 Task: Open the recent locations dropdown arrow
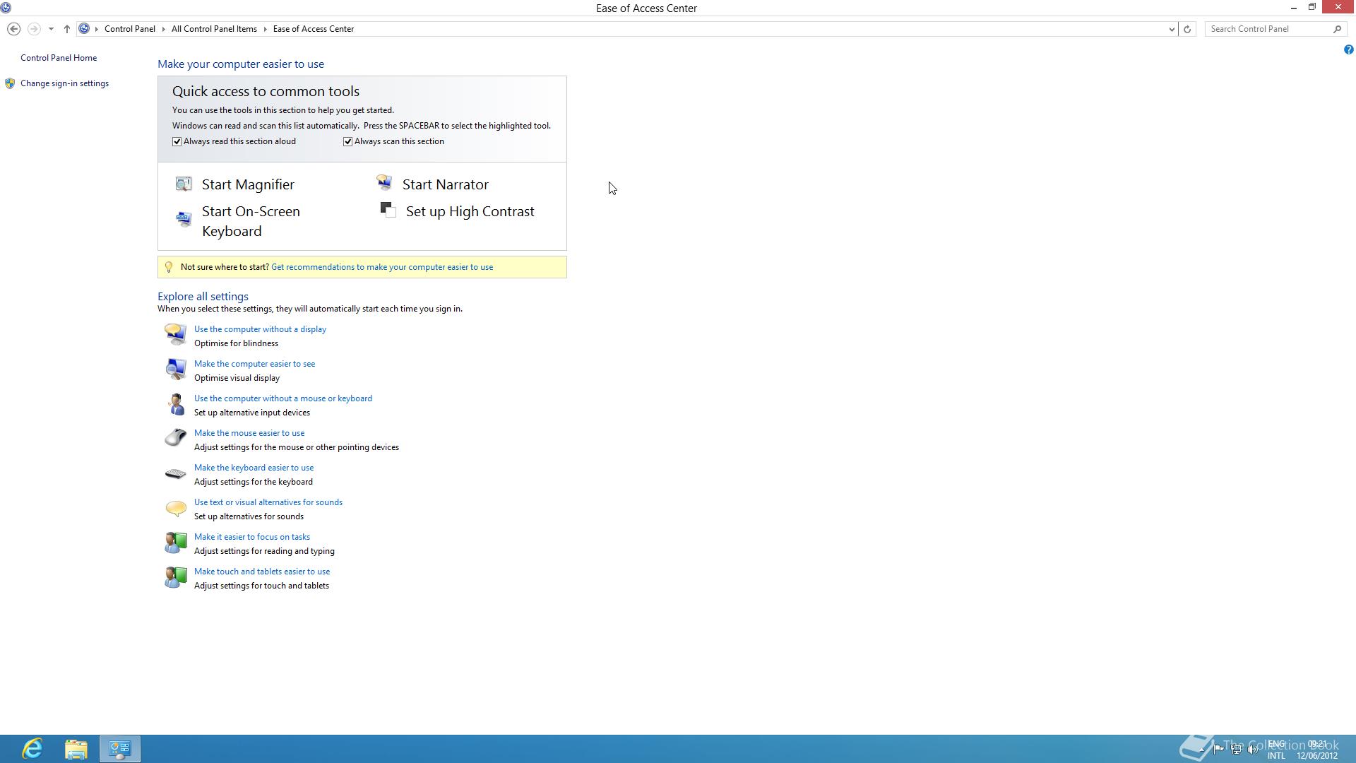point(51,29)
